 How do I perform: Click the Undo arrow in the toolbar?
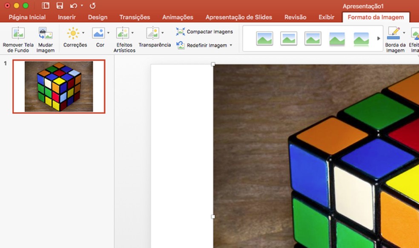tap(73, 6)
